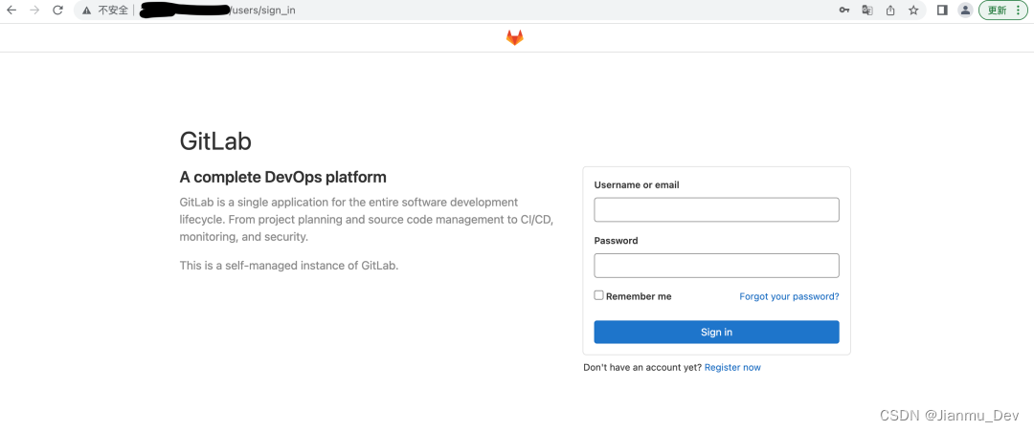The width and height of the screenshot is (1034, 431).
Task: Click the browser forward arrow
Action: pyautogui.click(x=34, y=10)
